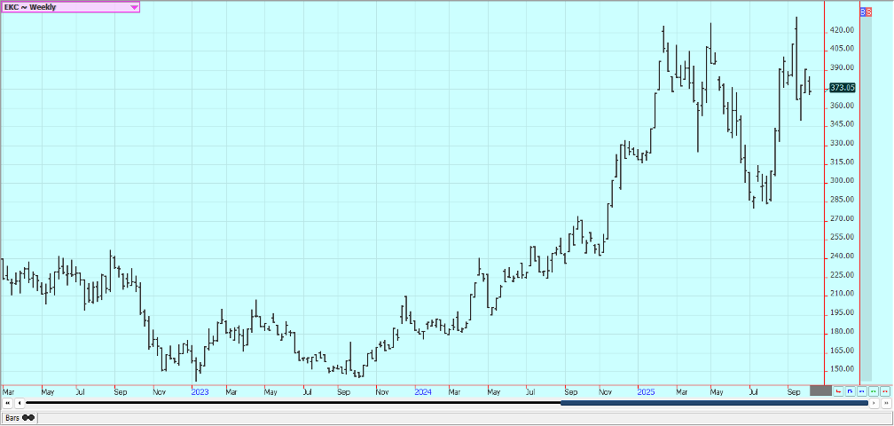Image resolution: width=894 pixels, height=426 pixels.
Task: Click the red S sell button
Action: point(868,12)
